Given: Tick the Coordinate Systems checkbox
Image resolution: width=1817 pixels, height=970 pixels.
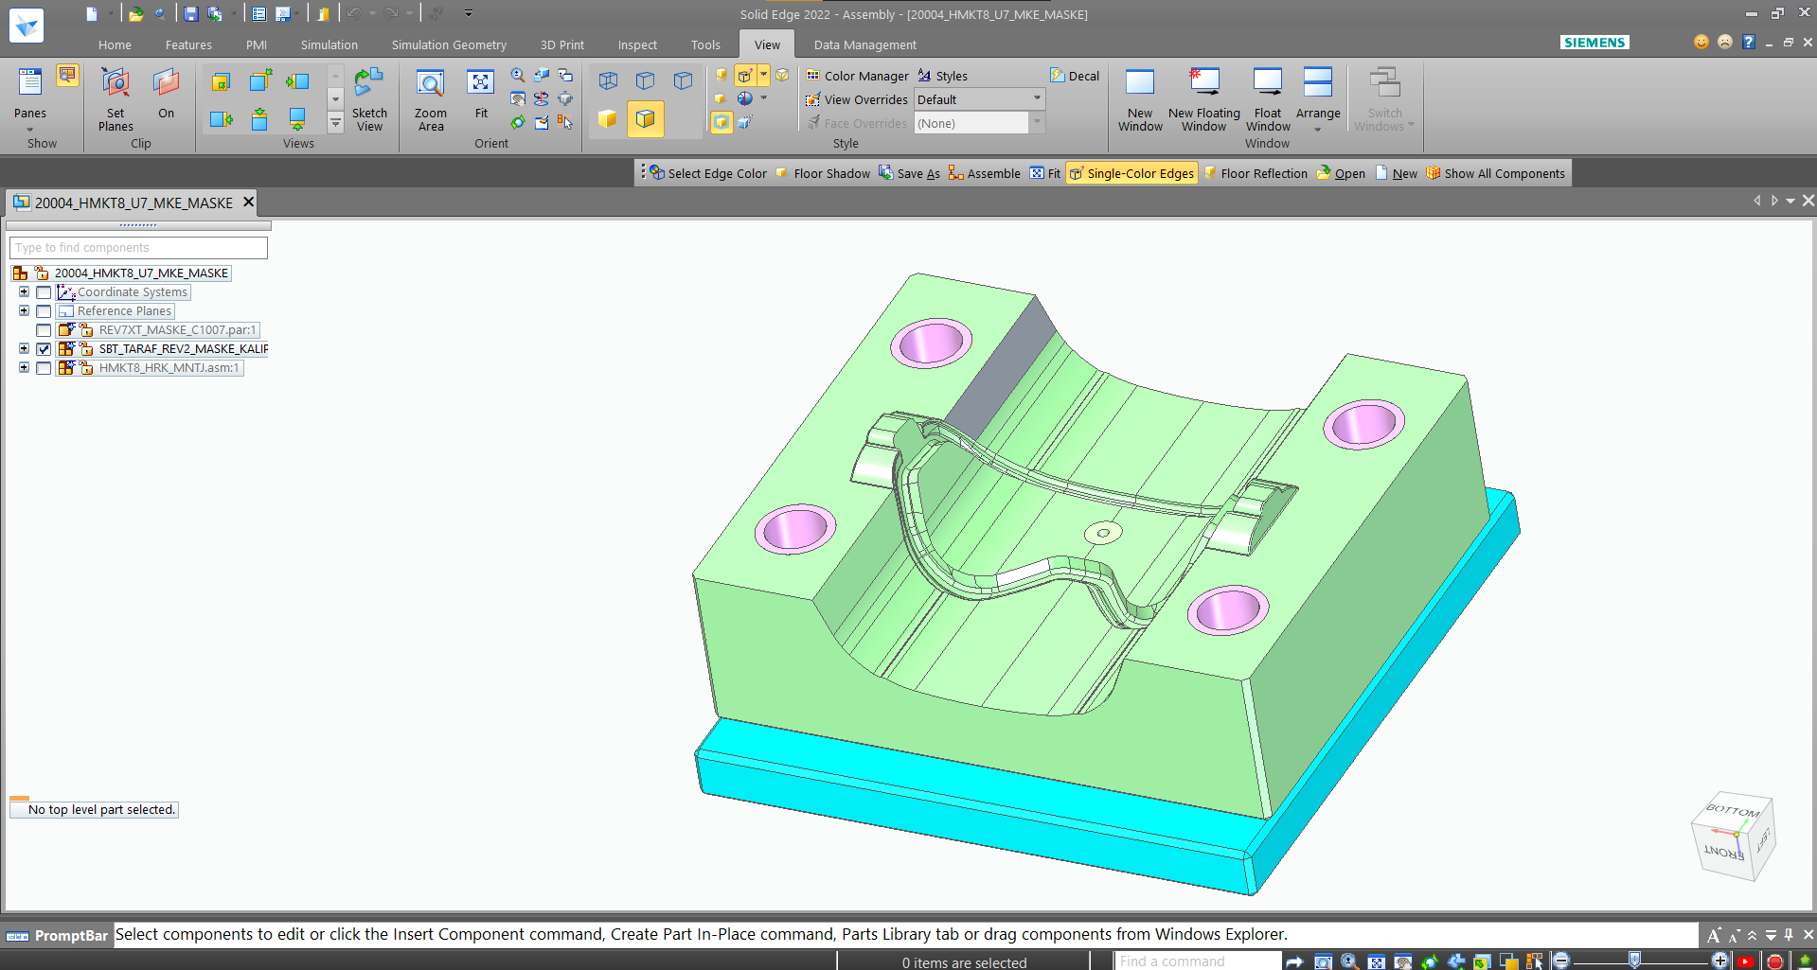Looking at the screenshot, I should 44,292.
